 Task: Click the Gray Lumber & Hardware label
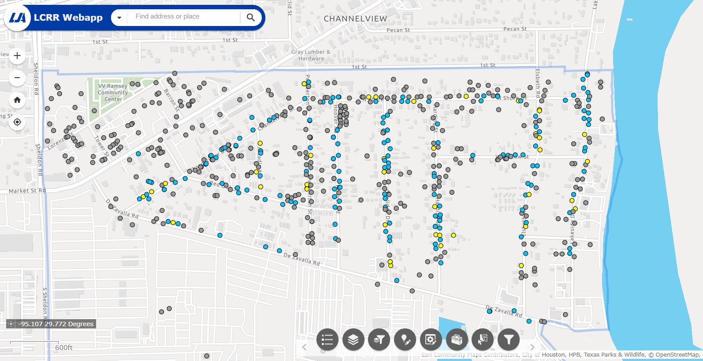311,55
